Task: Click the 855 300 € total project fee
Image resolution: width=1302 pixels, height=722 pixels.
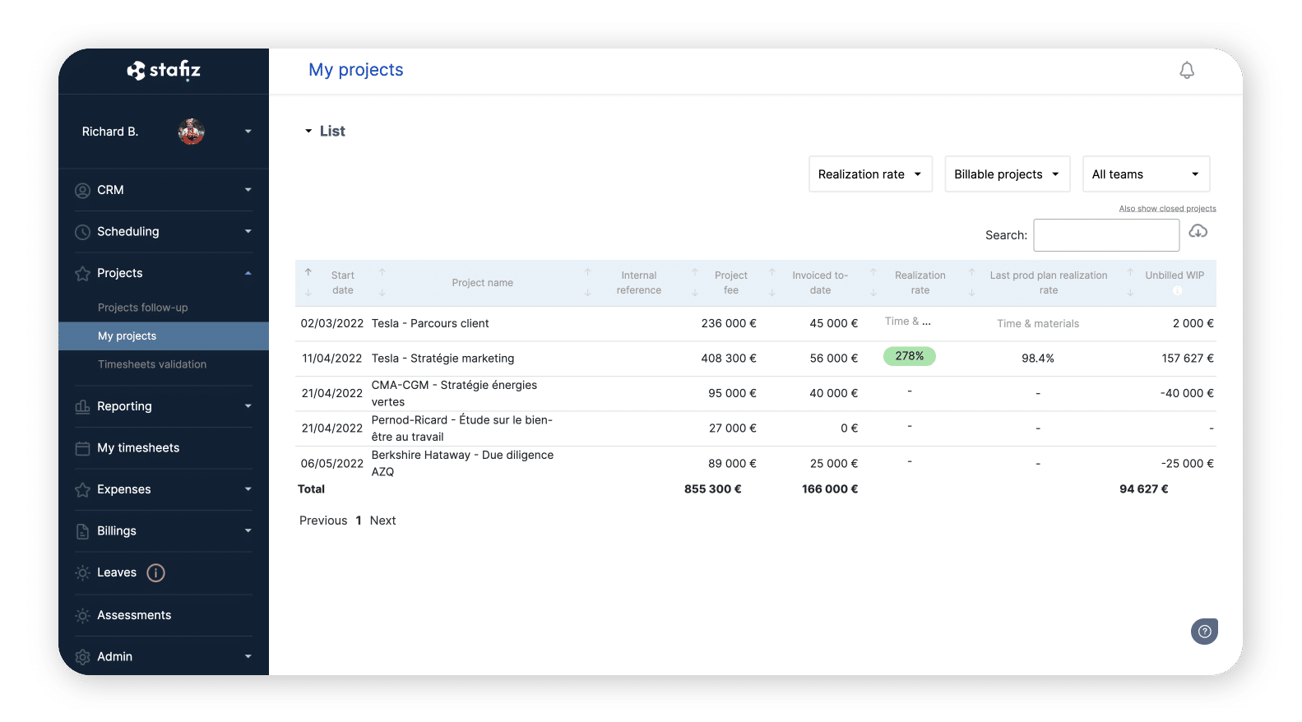Action: (713, 489)
